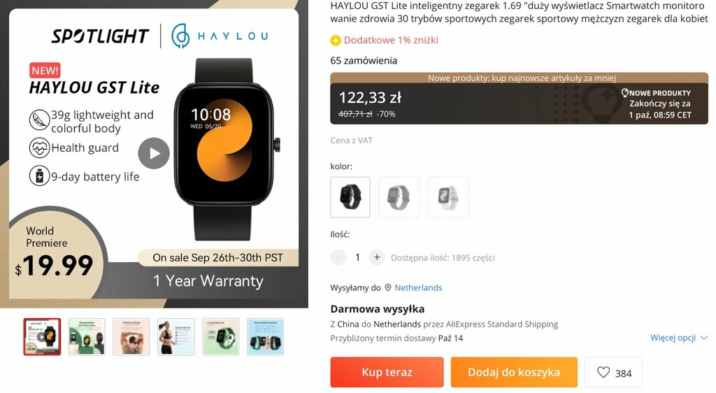This screenshot has height=393, width=716.
Task: View the fourth thumbnail with woman athlete
Action: point(176,337)
